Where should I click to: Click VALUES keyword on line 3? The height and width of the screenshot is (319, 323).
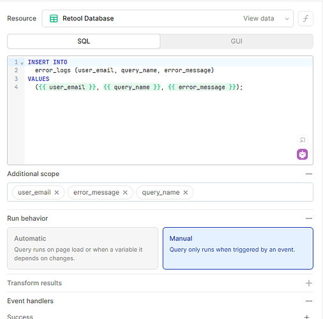tap(38, 79)
